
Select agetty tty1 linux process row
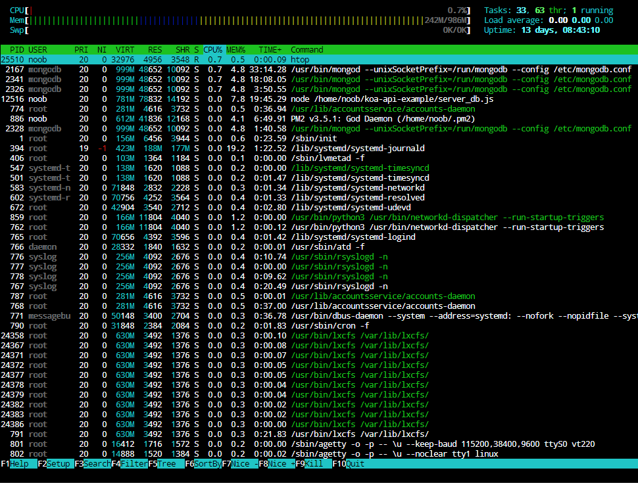point(319,453)
